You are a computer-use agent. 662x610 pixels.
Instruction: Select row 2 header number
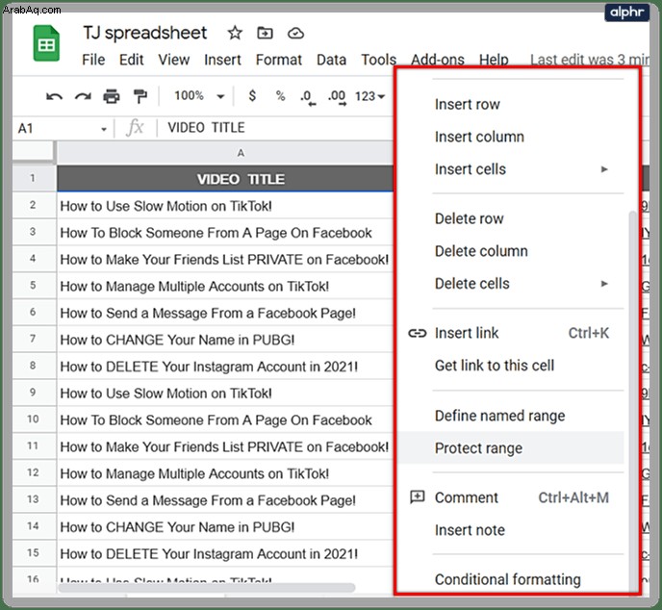pyautogui.click(x=34, y=205)
